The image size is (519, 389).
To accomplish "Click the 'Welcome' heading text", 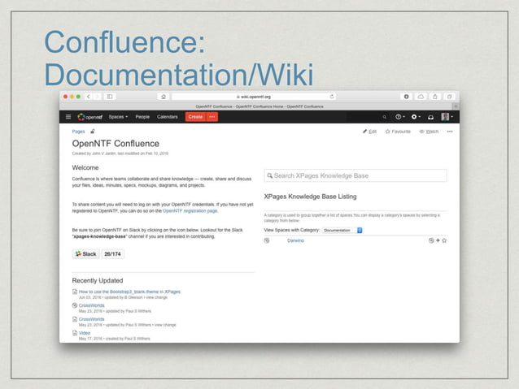I will pyautogui.click(x=85, y=167).
